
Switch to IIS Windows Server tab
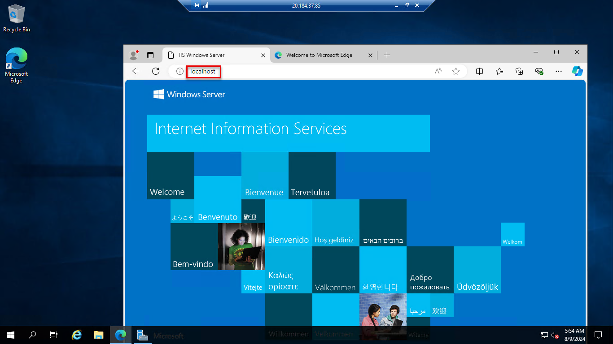pos(215,55)
